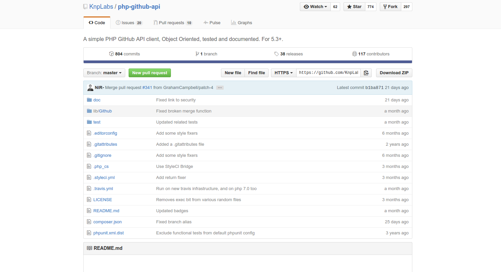Open 'Fixed branch alias' commit message

click(174, 222)
